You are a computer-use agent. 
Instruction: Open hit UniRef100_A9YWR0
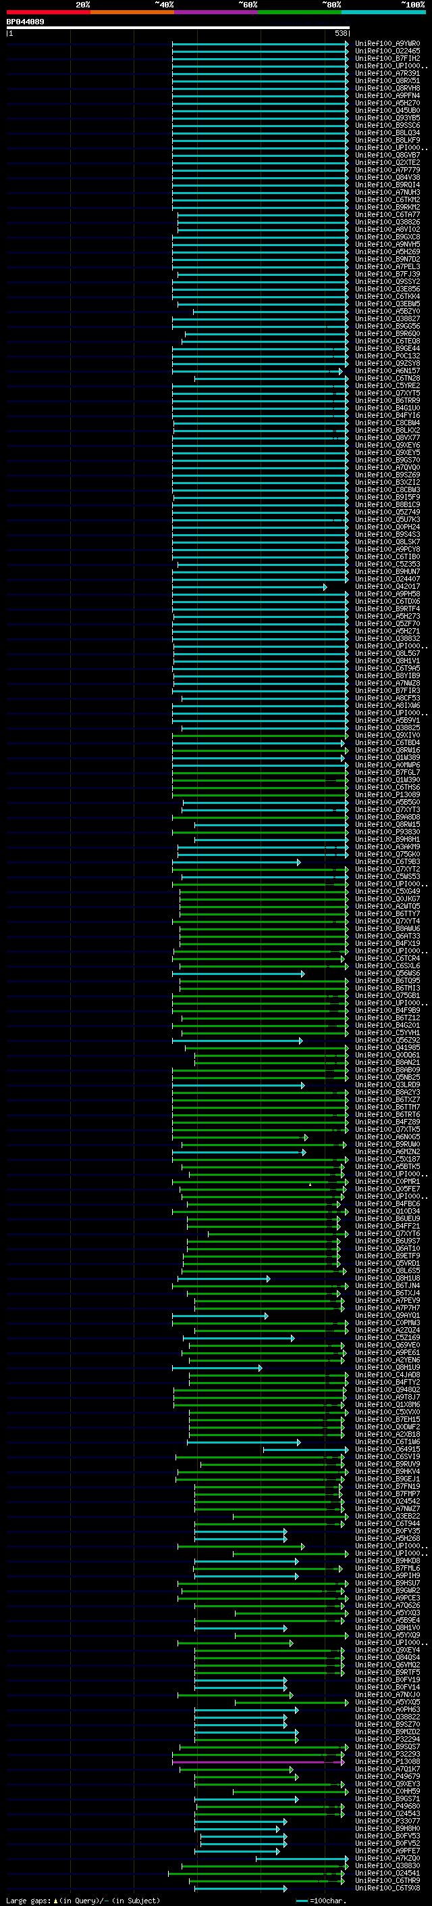pos(387,44)
